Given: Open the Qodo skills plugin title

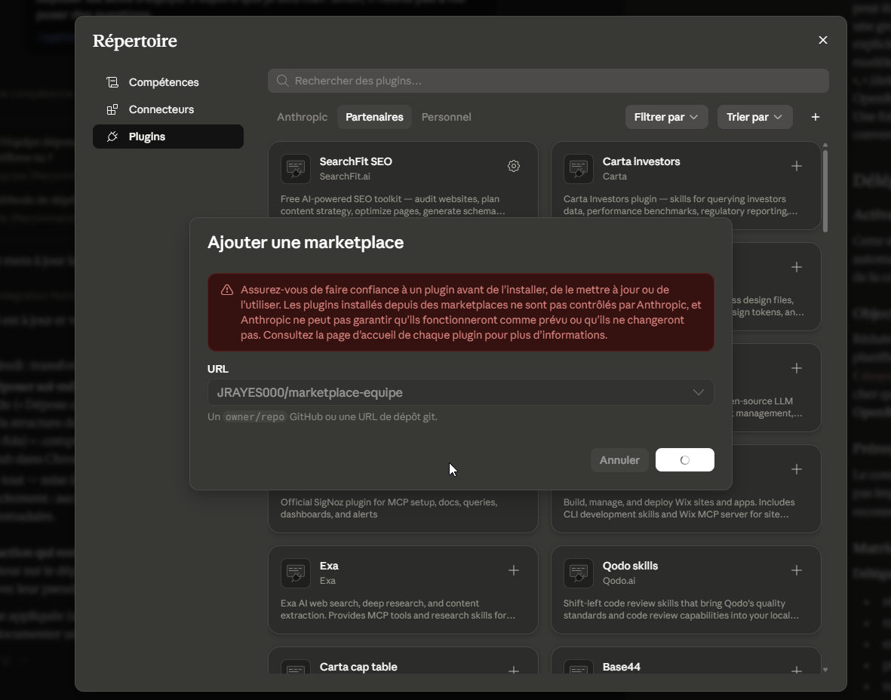Looking at the screenshot, I should click(x=630, y=566).
